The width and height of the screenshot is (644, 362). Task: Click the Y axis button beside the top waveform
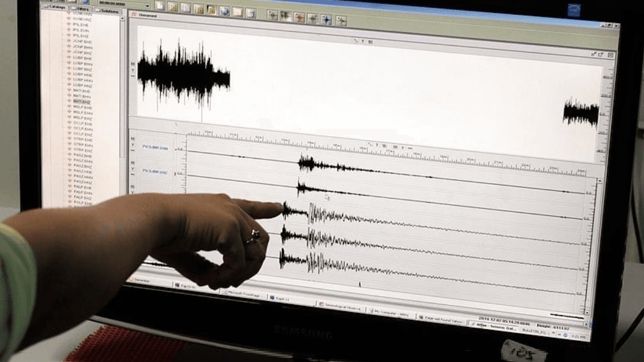click(133, 70)
